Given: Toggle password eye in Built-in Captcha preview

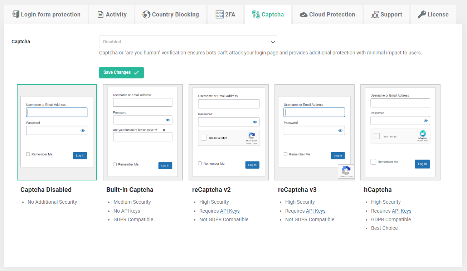Looking at the screenshot, I should (168, 120).
